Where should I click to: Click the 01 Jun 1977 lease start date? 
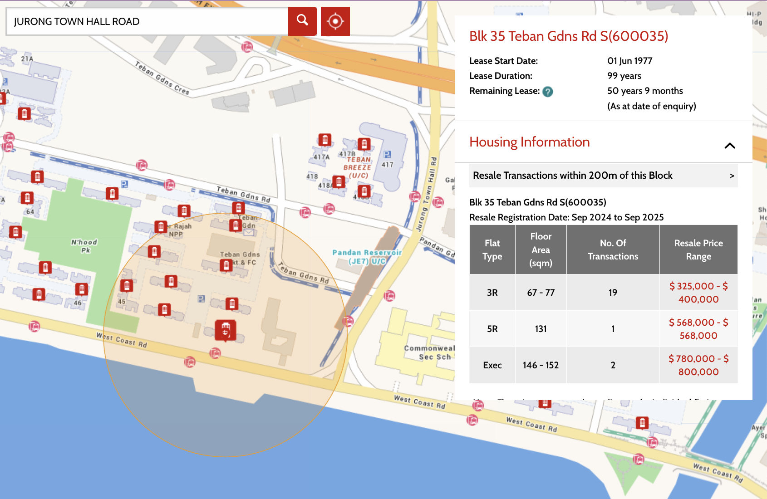click(x=630, y=61)
